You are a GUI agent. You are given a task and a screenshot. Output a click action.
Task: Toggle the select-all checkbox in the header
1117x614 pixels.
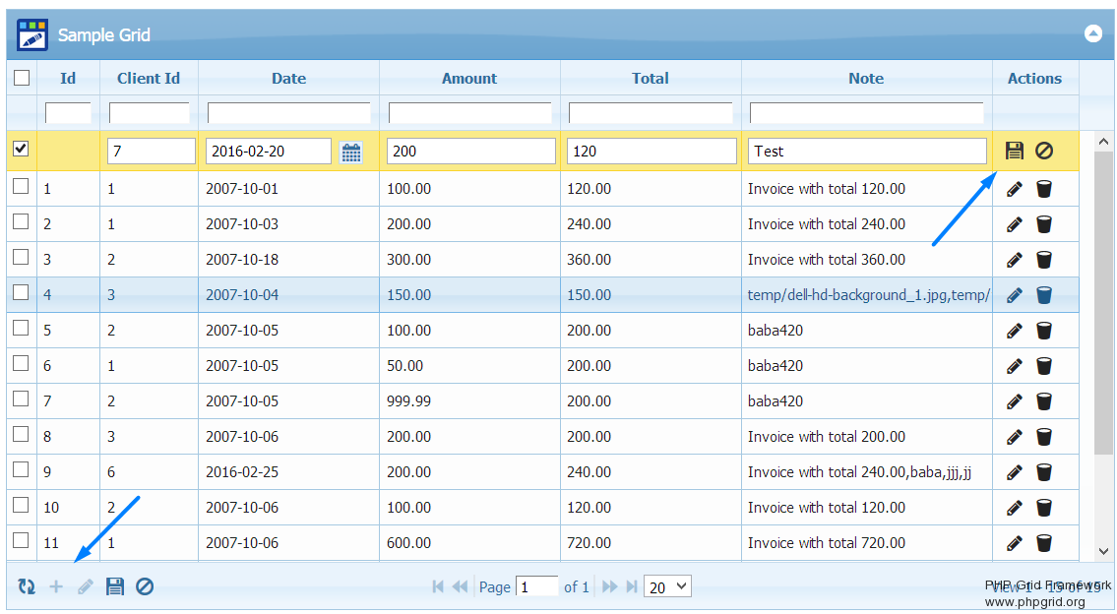[22, 78]
